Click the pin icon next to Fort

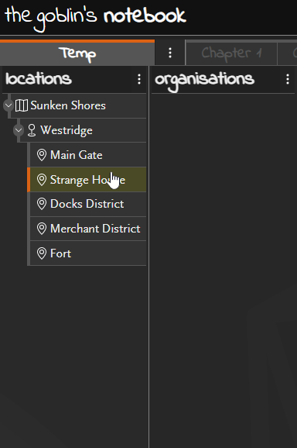click(x=42, y=253)
